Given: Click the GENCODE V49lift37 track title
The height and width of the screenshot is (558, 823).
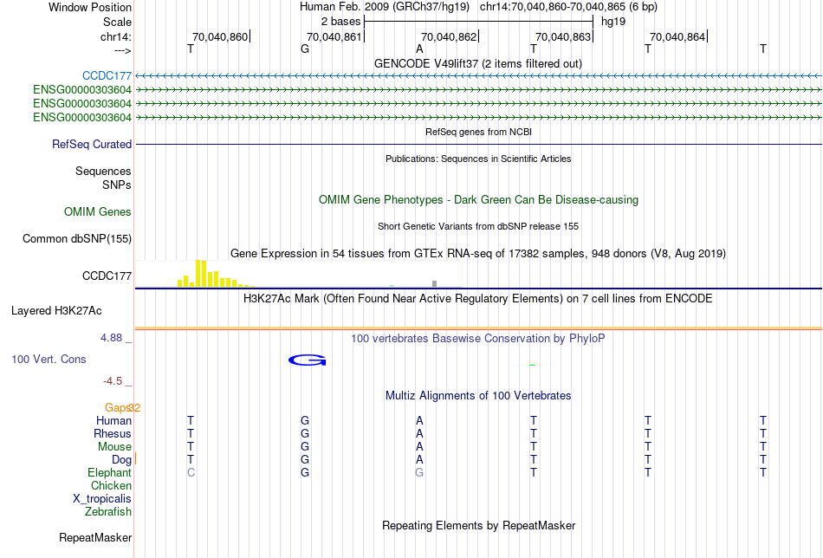Looking at the screenshot, I should tap(478, 64).
